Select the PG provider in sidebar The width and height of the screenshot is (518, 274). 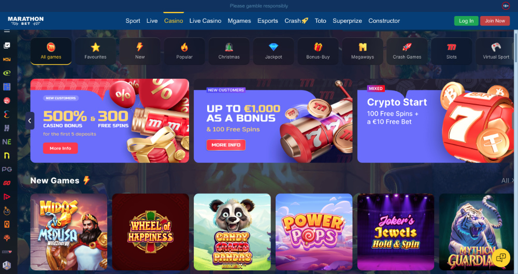7,169
